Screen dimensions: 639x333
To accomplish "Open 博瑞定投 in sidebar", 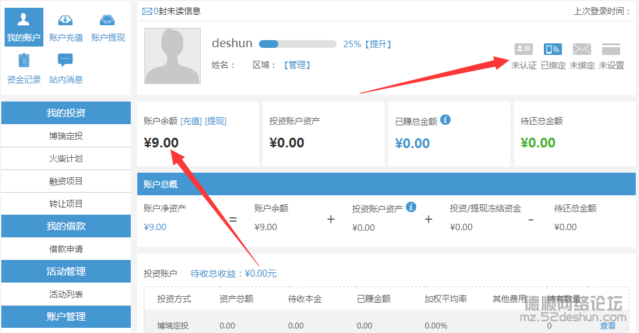I will point(66,136).
